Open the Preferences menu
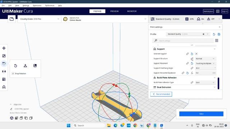This screenshot has width=230, height=129. [x=50, y=5]
